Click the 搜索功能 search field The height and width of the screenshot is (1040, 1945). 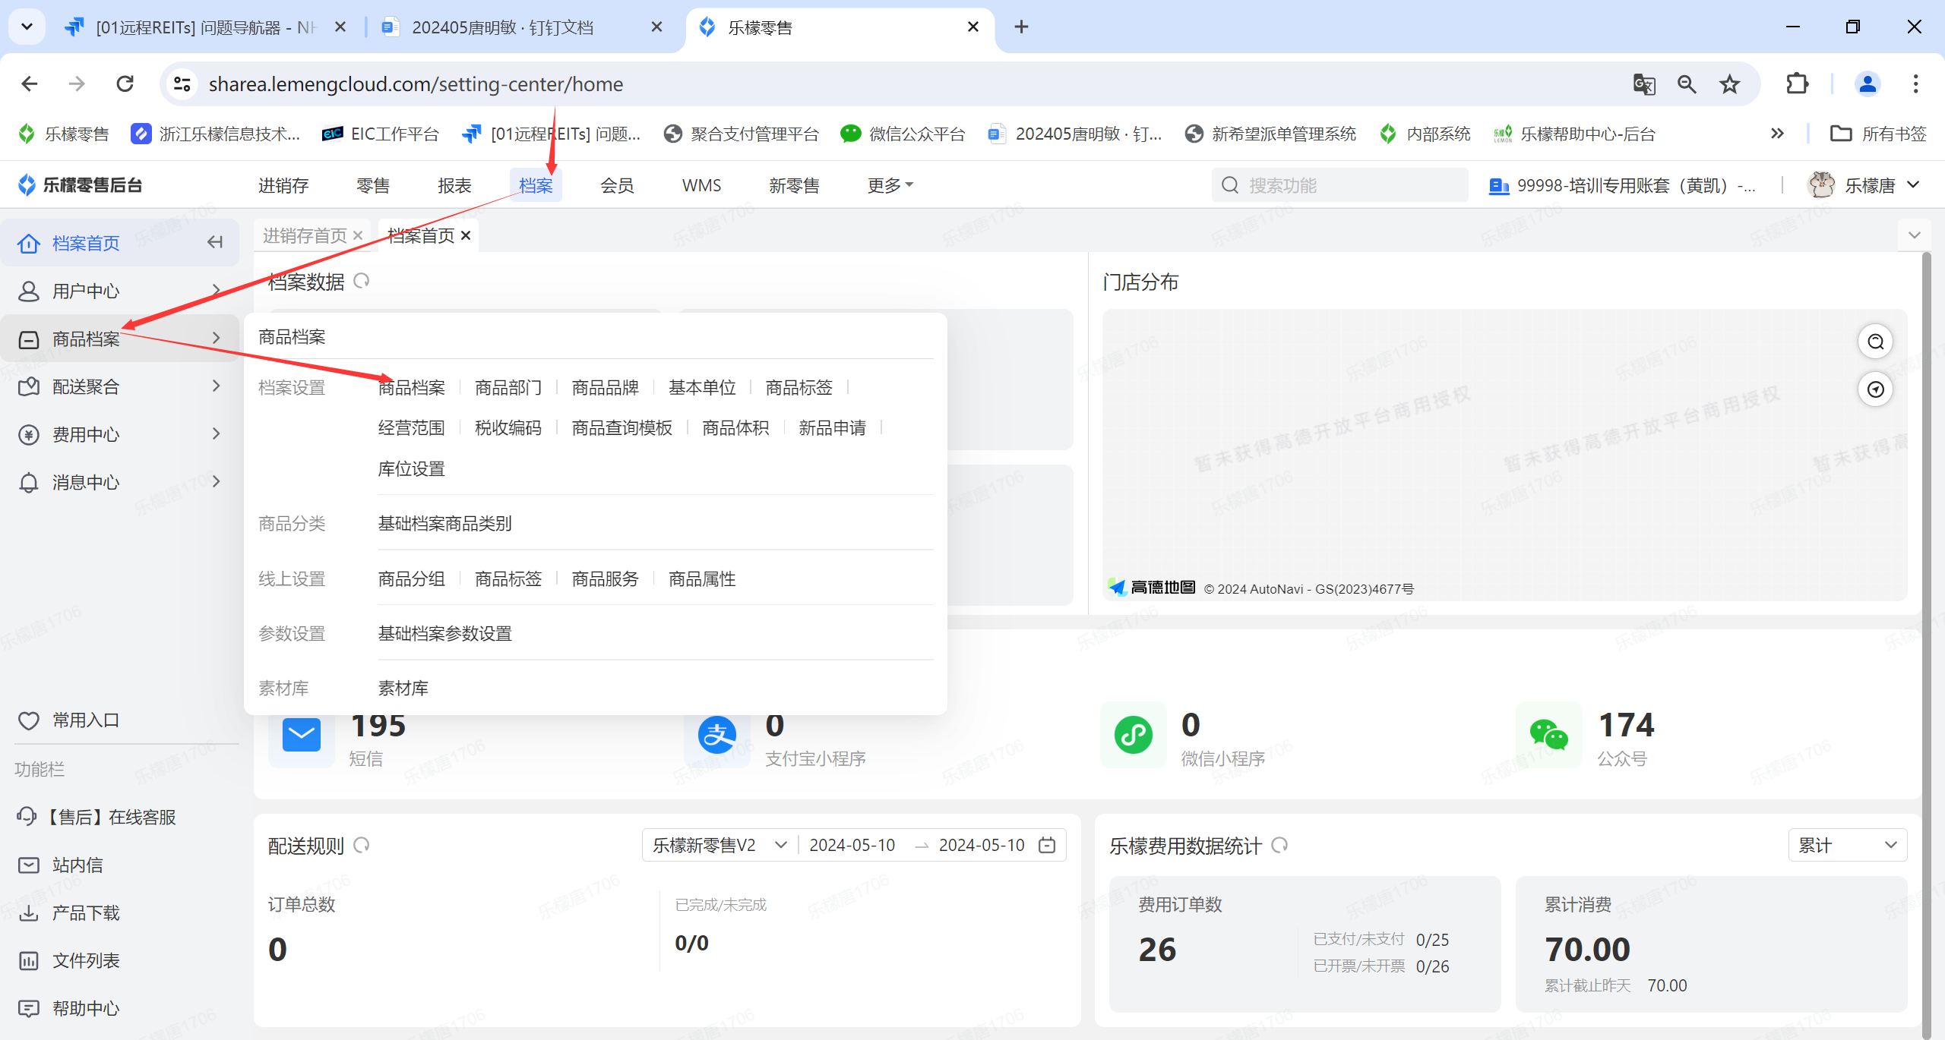pos(1339,185)
